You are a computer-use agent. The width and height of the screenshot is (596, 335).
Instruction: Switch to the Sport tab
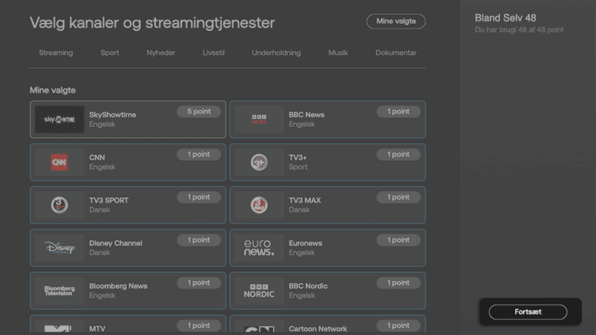click(x=110, y=53)
